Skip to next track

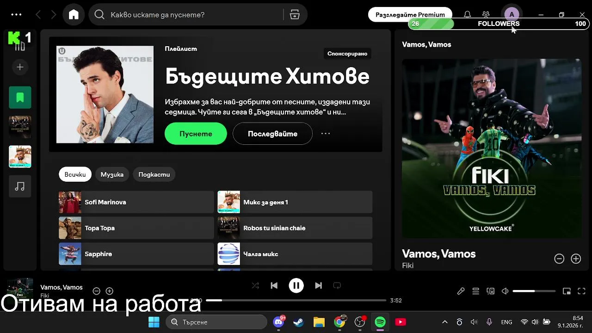(318, 285)
